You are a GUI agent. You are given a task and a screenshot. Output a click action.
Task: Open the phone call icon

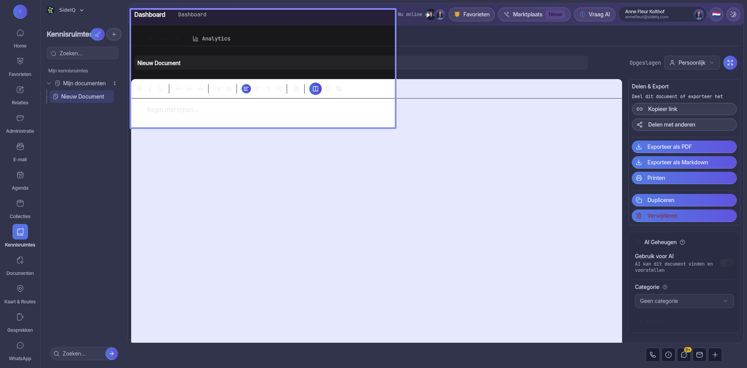[x=653, y=355]
